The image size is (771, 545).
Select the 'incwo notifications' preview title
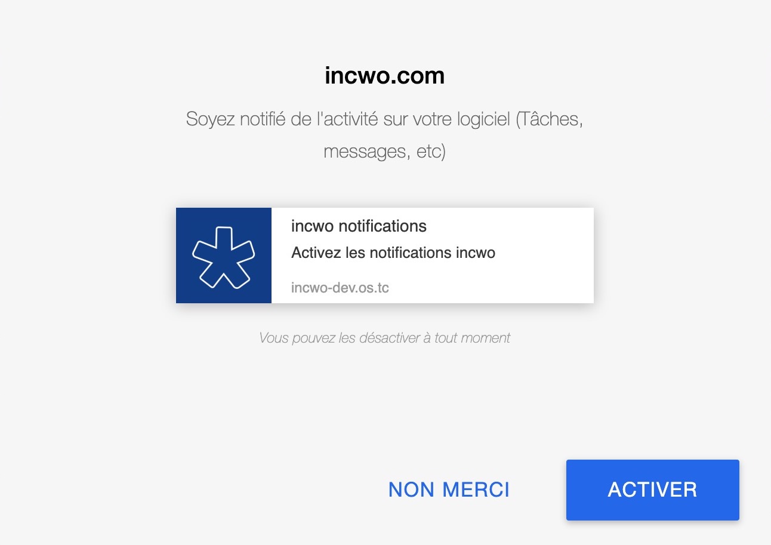(359, 226)
